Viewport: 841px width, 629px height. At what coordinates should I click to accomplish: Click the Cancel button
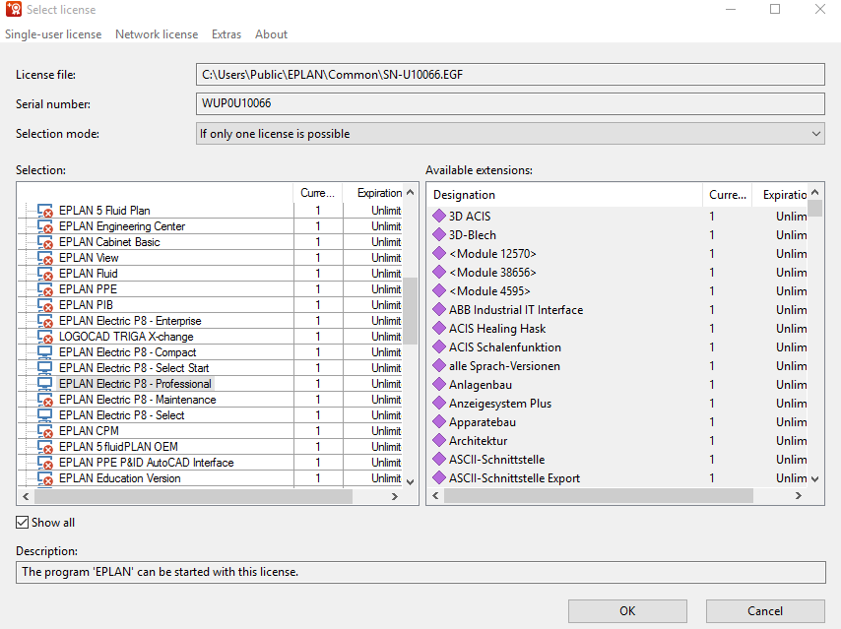pyautogui.click(x=765, y=610)
